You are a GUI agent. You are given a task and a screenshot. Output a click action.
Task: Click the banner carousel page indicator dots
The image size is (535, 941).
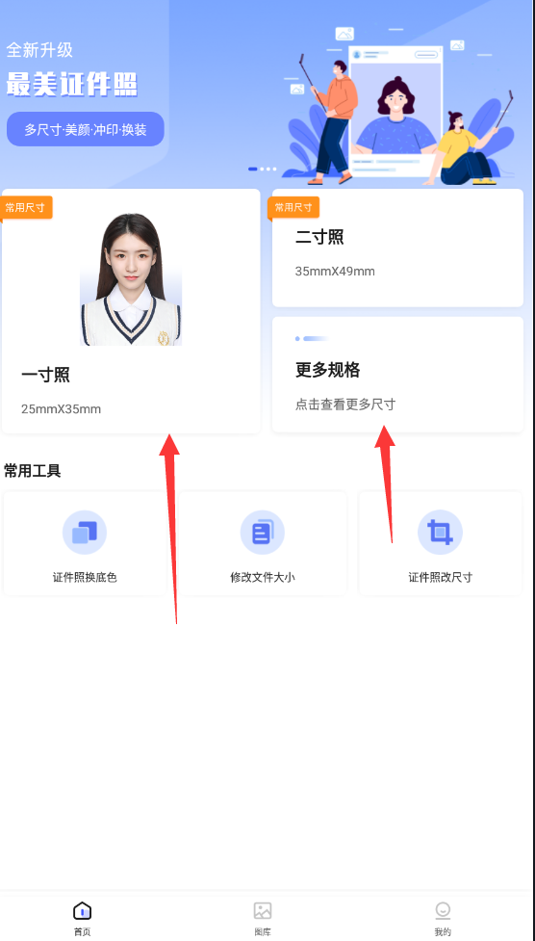[262, 170]
